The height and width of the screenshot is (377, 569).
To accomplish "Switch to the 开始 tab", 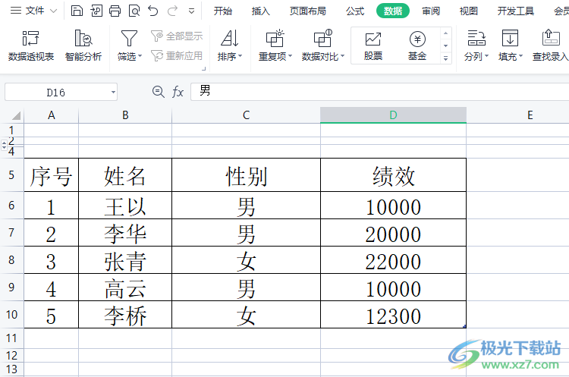I will [x=223, y=11].
